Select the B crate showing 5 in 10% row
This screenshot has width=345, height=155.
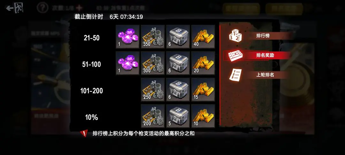178,116
